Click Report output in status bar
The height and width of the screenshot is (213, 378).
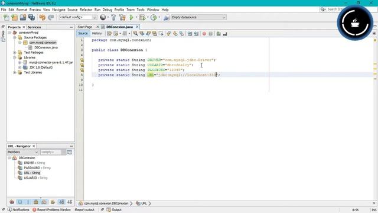(x=84, y=209)
